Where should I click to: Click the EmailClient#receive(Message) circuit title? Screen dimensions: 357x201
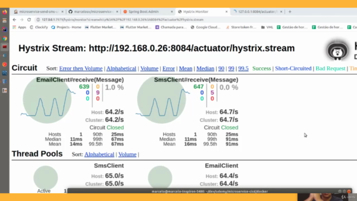(80, 80)
